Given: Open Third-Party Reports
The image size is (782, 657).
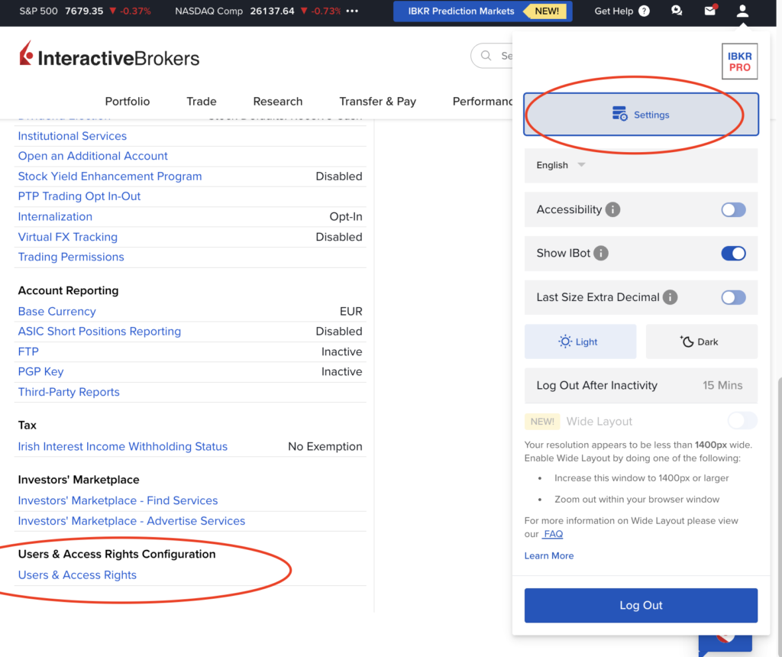Looking at the screenshot, I should 69,392.
